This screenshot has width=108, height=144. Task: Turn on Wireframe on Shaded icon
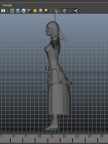click(x=24, y=11)
